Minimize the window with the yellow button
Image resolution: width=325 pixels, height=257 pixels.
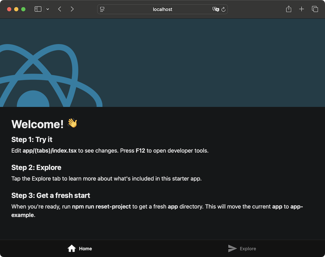[x=16, y=9]
